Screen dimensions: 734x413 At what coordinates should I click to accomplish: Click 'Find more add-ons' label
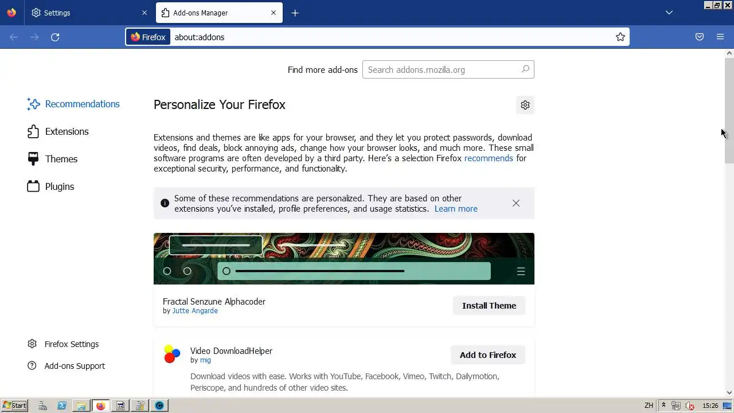pyautogui.click(x=322, y=70)
